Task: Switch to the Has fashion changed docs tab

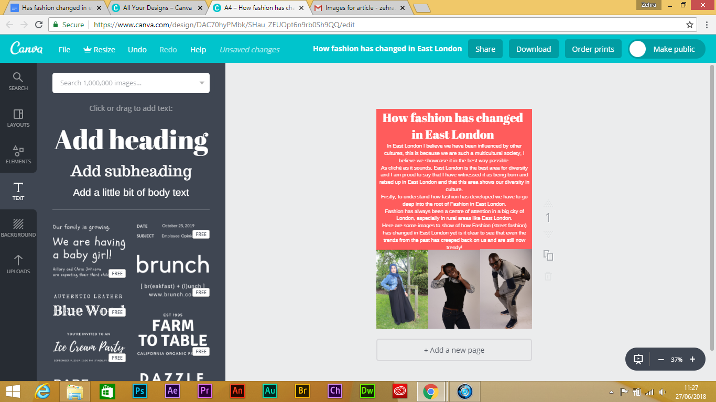Action: [x=55, y=8]
